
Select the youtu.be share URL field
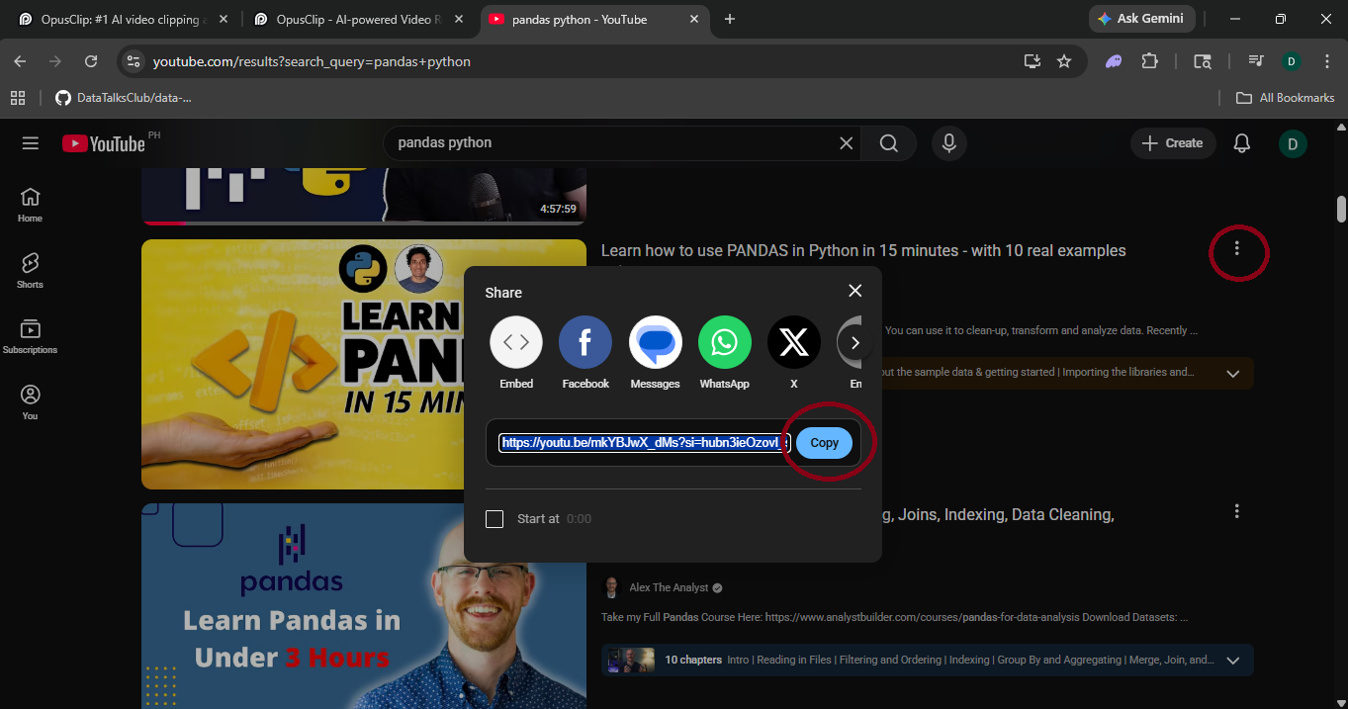[644, 443]
